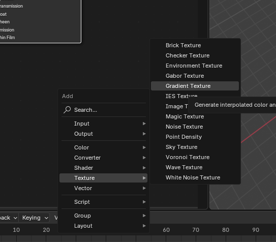Add a Noise Texture node
276x242 pixels.
[195, 127]
